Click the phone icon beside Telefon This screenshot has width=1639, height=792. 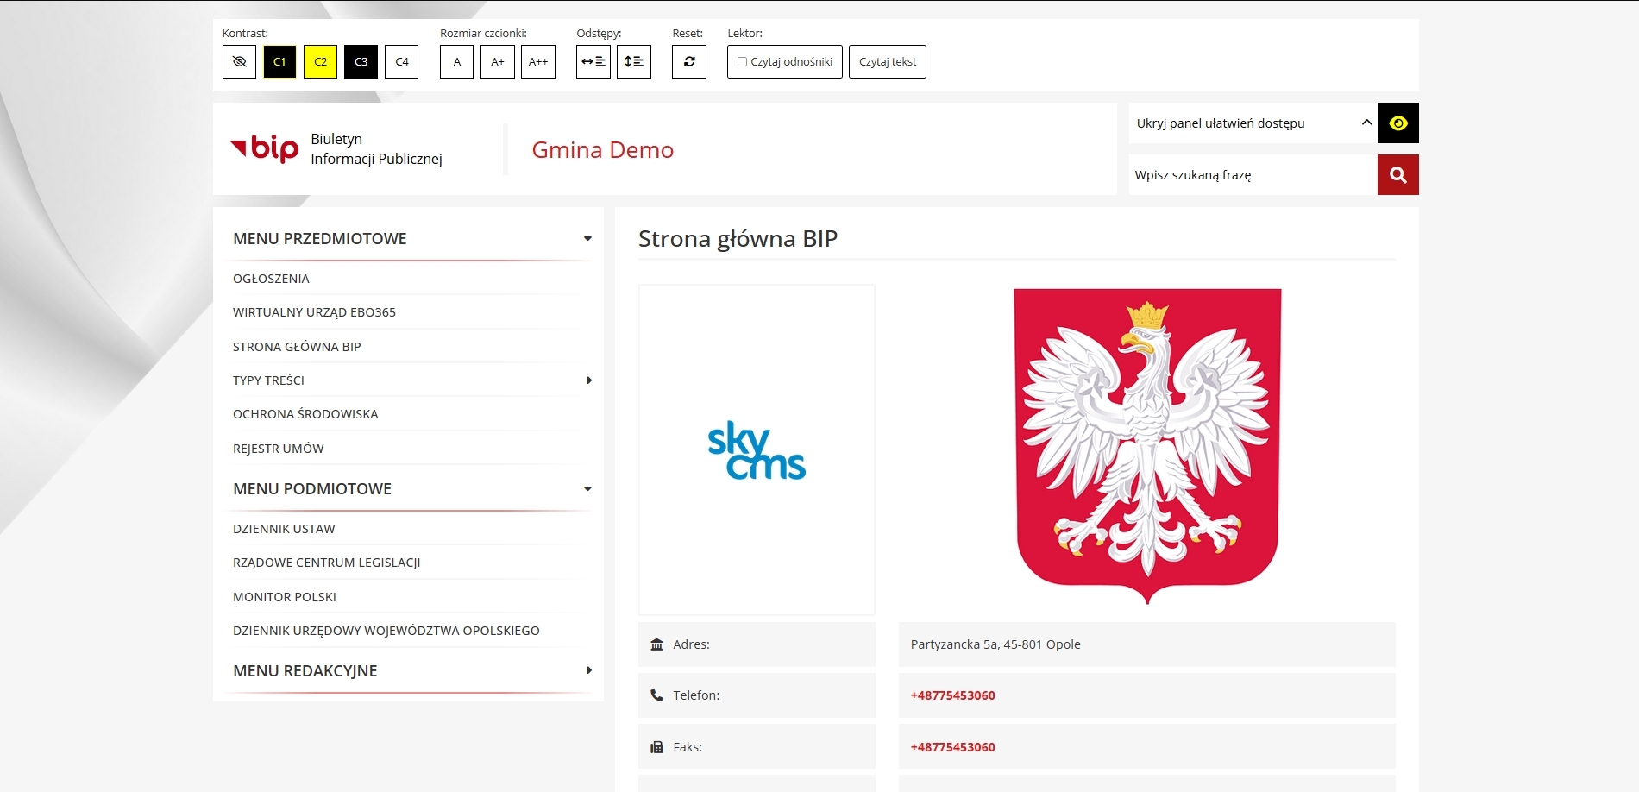pos(656,695)
